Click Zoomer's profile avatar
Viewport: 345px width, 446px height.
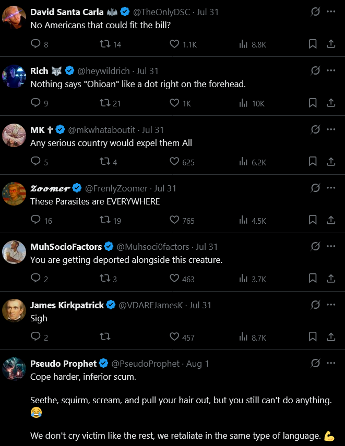(14, 194)
